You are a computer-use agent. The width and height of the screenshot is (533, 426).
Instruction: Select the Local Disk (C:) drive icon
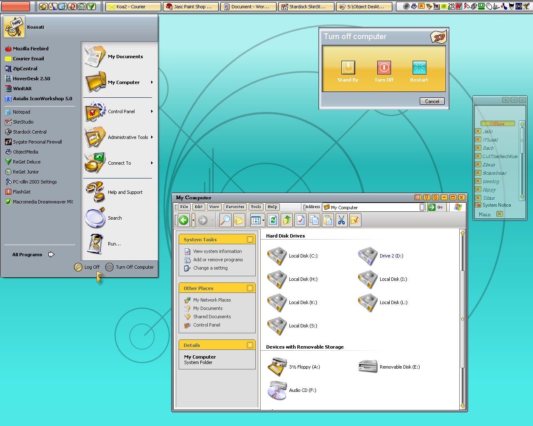pos(277,256)
